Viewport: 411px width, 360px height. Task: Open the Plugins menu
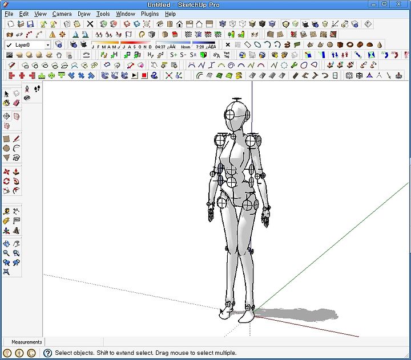pyautogui.click(x=150, y=14)
